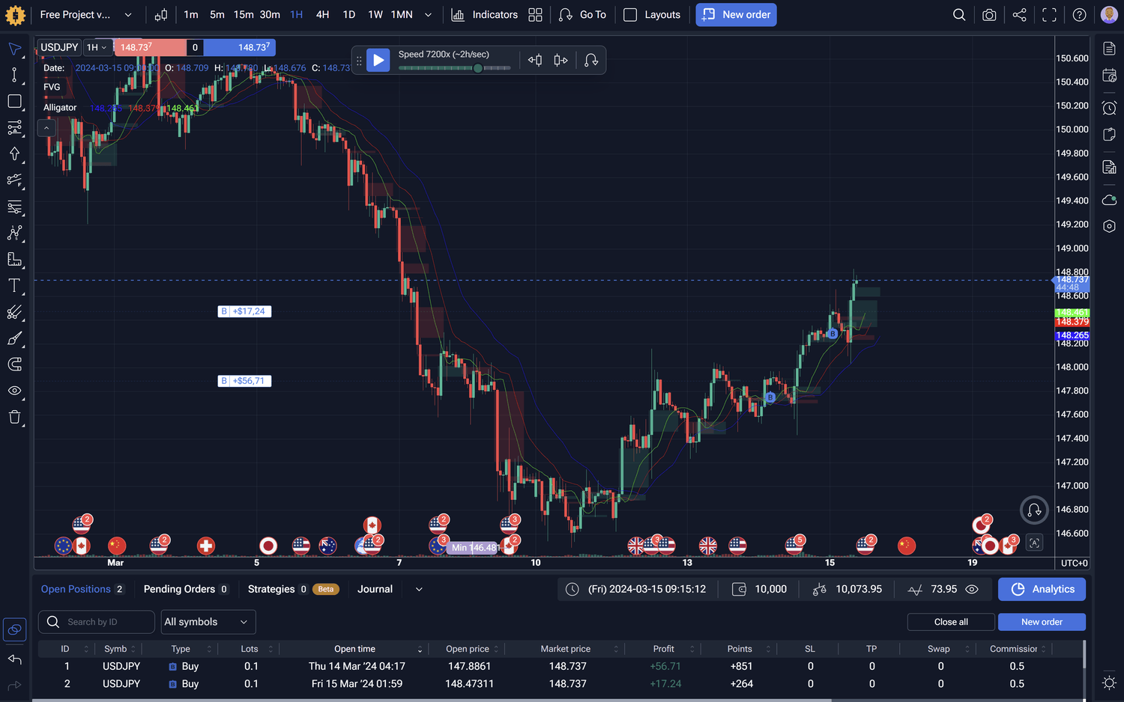Take a chart screenshot with camera icon

(x=989, y=15)
